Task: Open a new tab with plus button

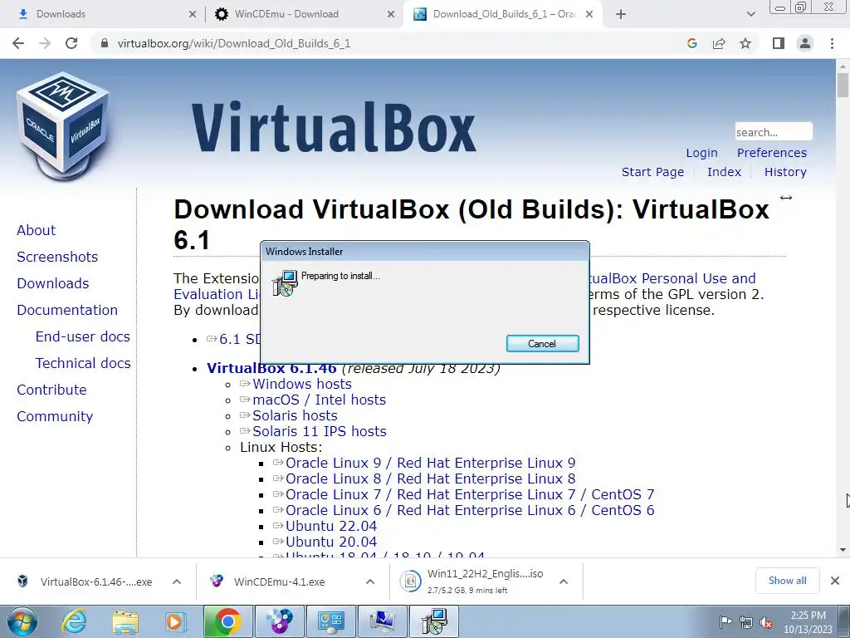Action: coord(621,14)
